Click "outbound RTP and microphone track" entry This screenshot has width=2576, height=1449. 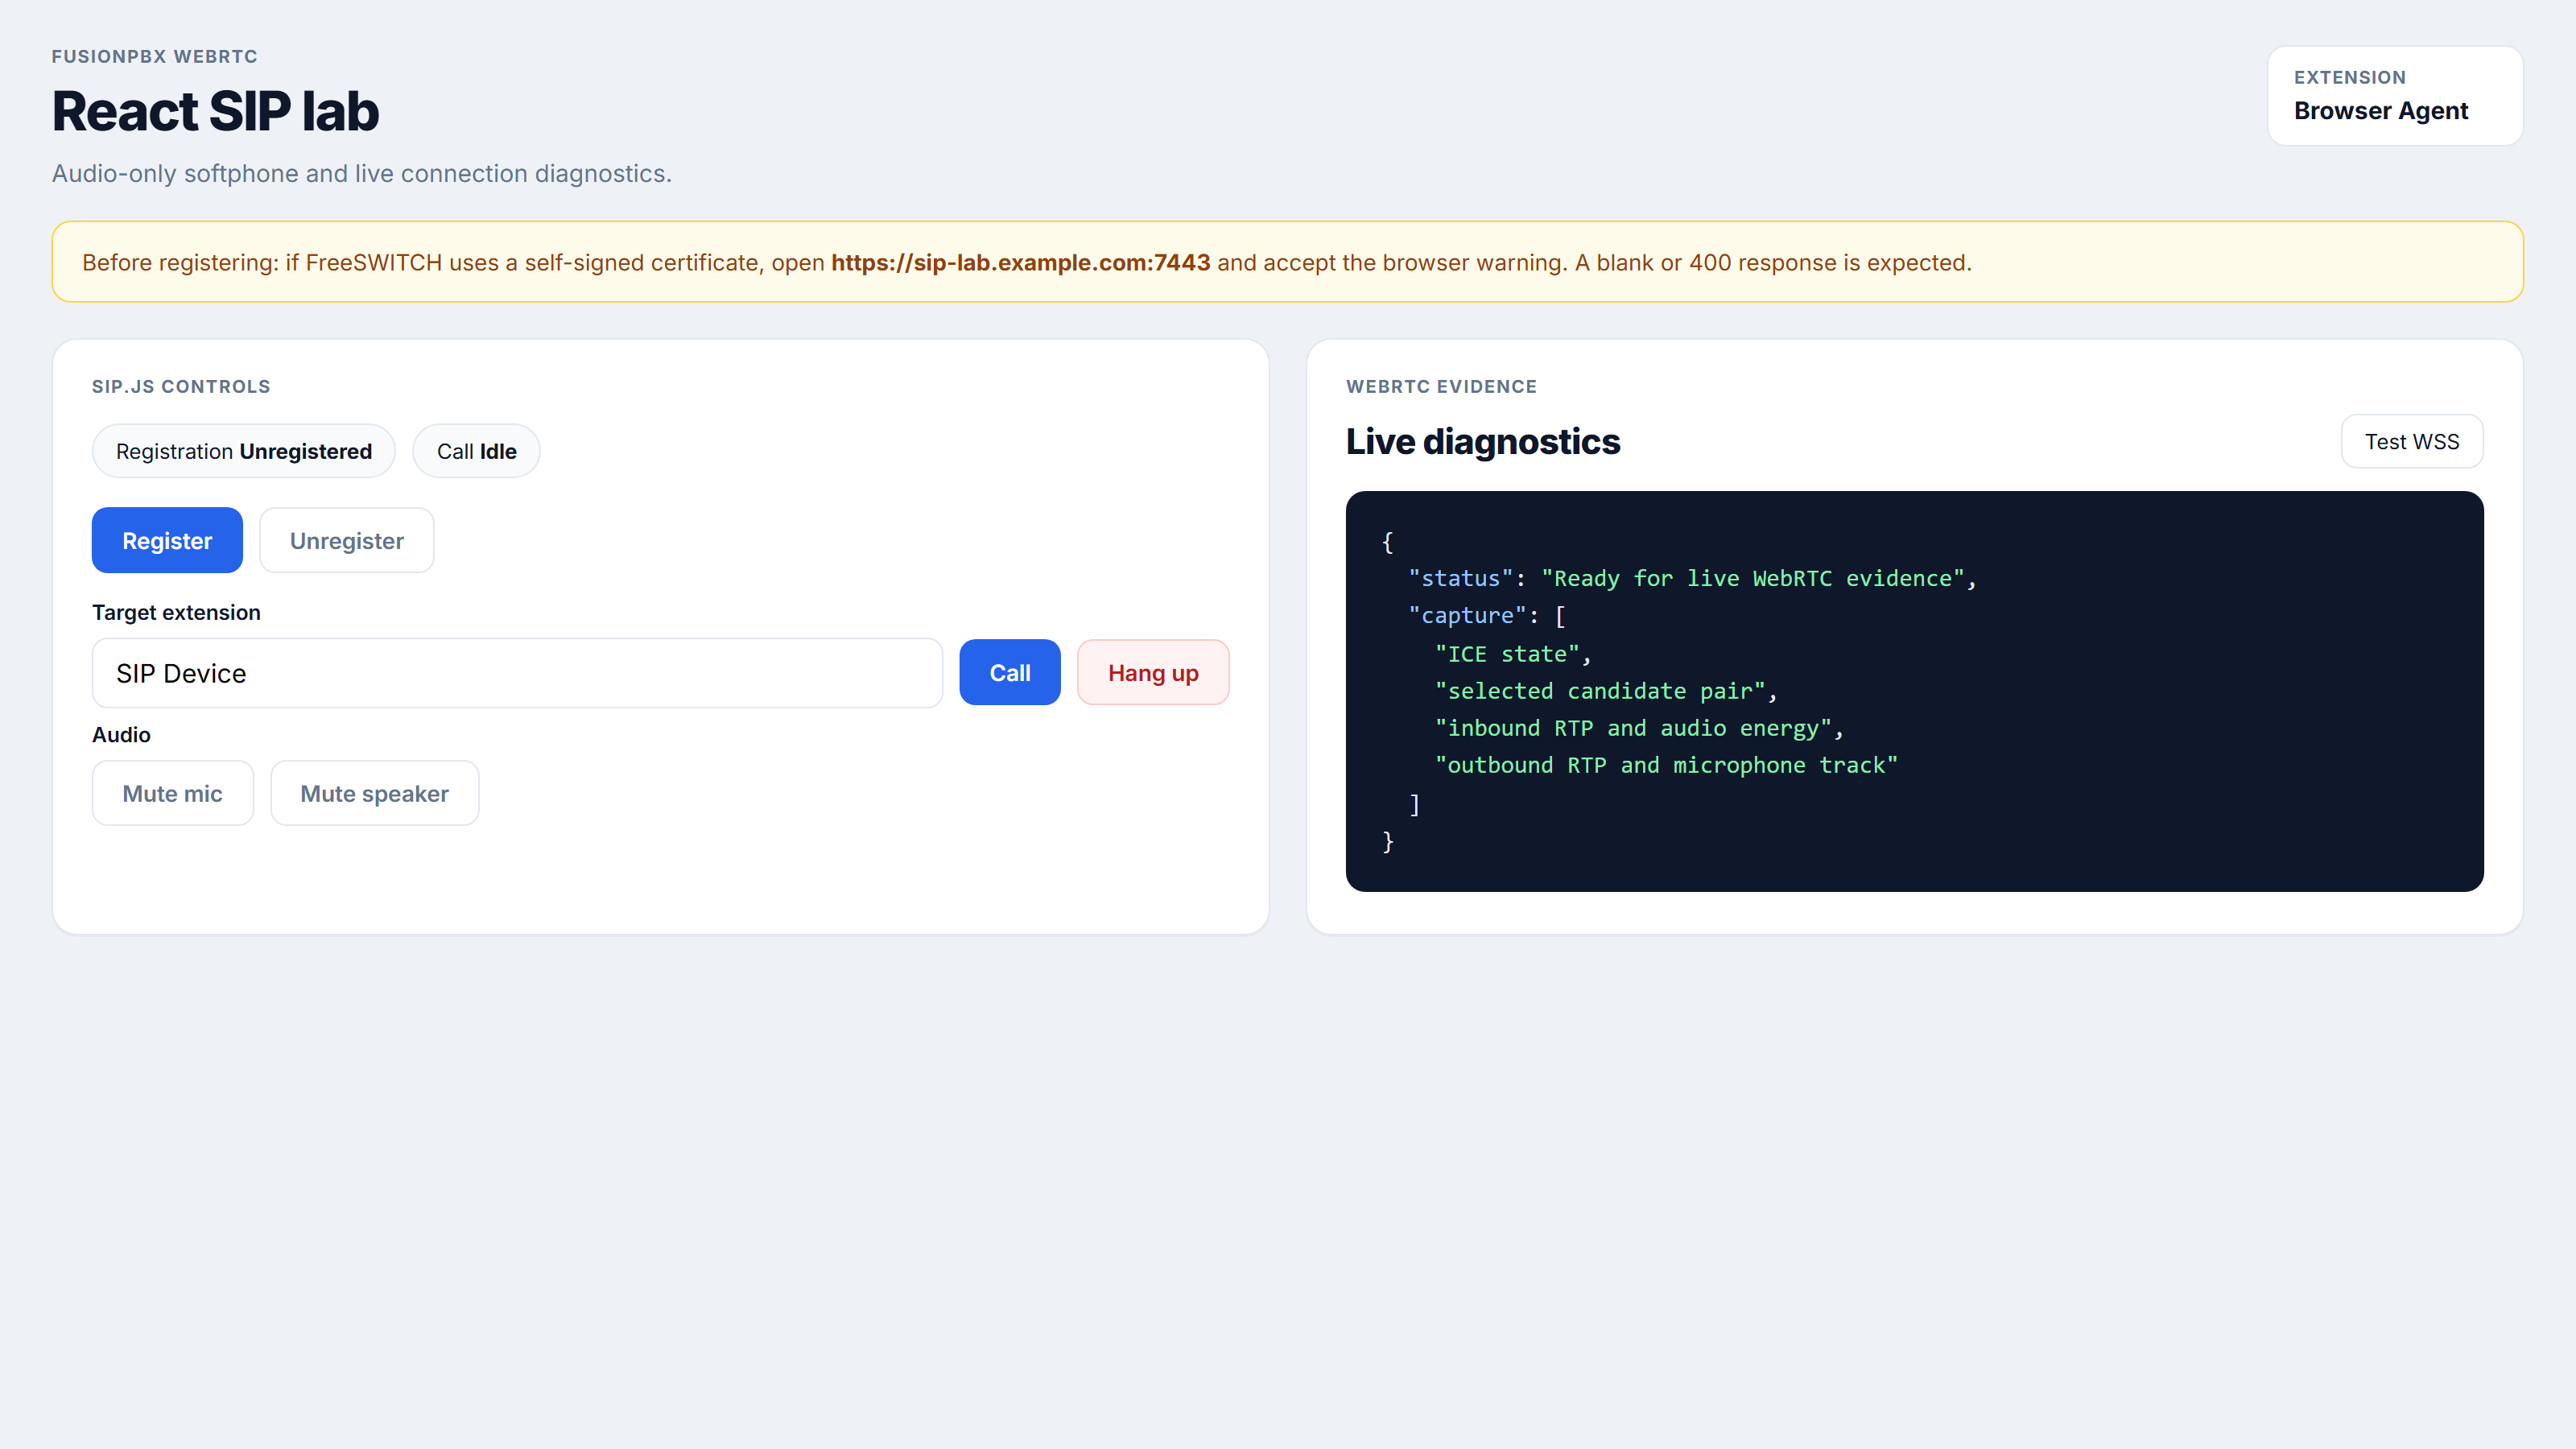click(1666, 765)
